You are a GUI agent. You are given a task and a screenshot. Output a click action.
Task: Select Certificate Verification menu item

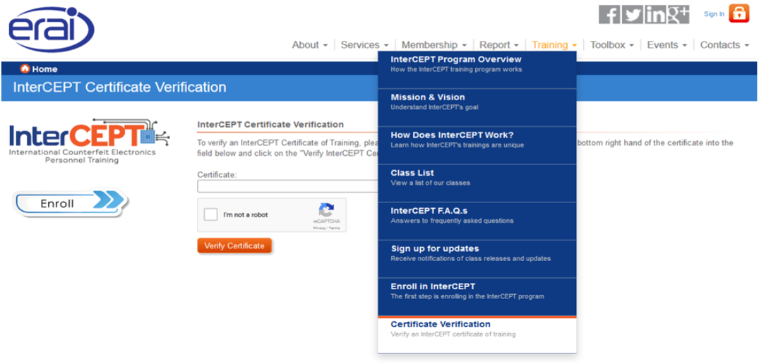pos(477,334)
